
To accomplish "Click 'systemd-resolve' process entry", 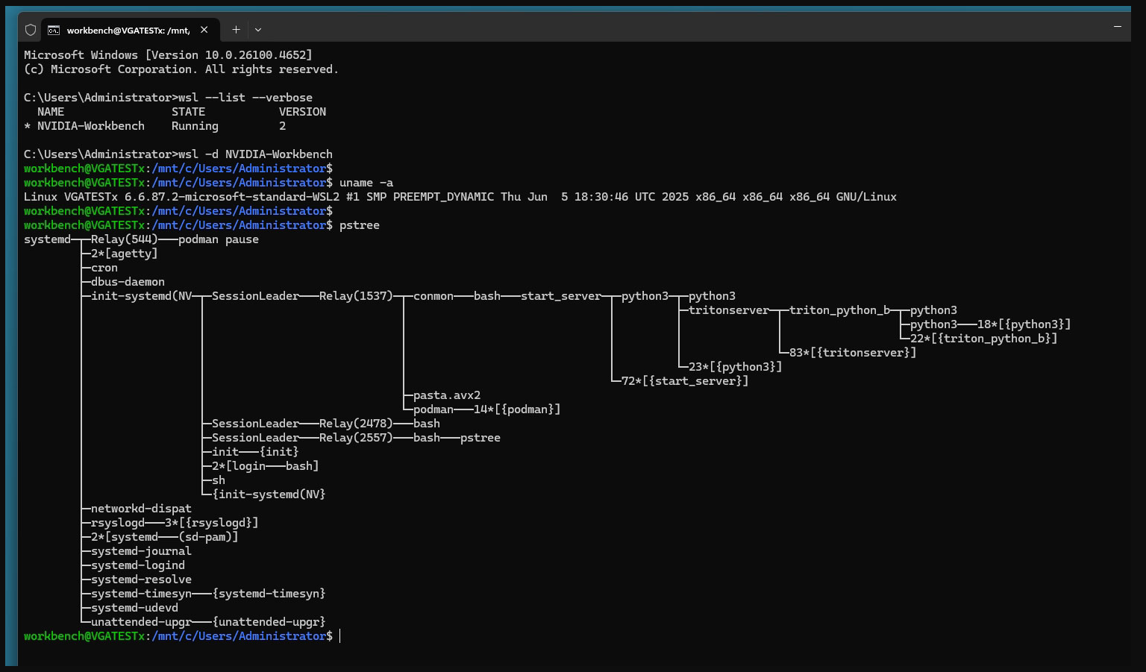I will click(141, 580).
